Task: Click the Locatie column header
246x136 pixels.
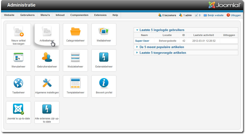Action: point(167,35)
